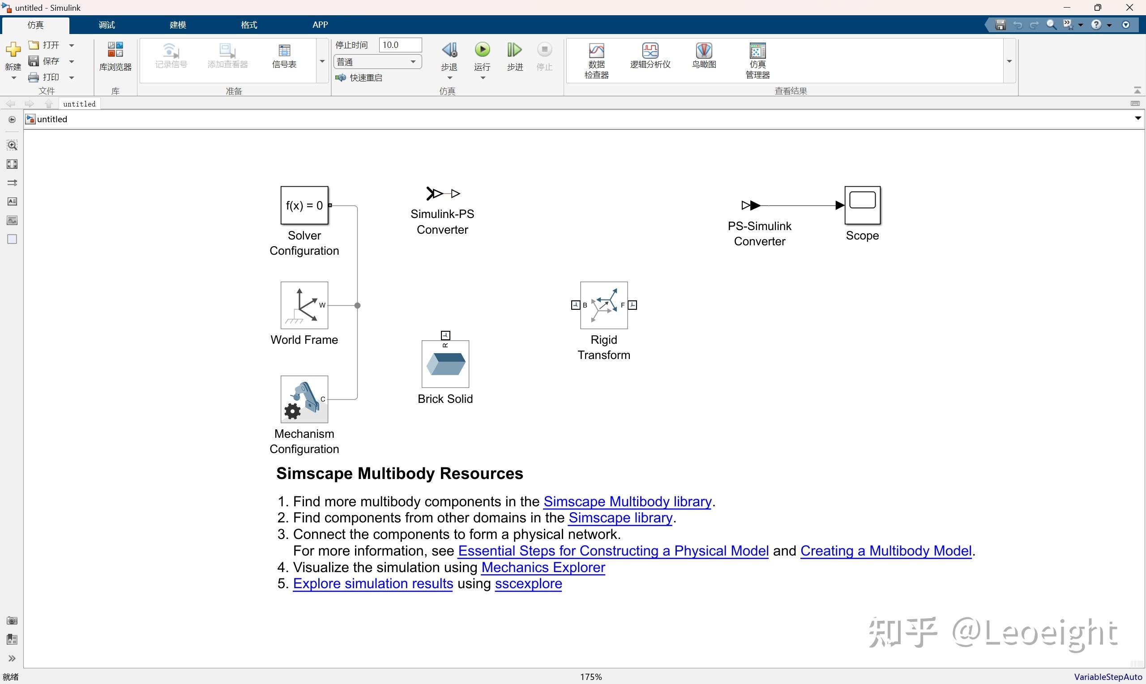Select the World Frame block
The width and height of the screenshot is (1146, 684).
pos(304,305)
